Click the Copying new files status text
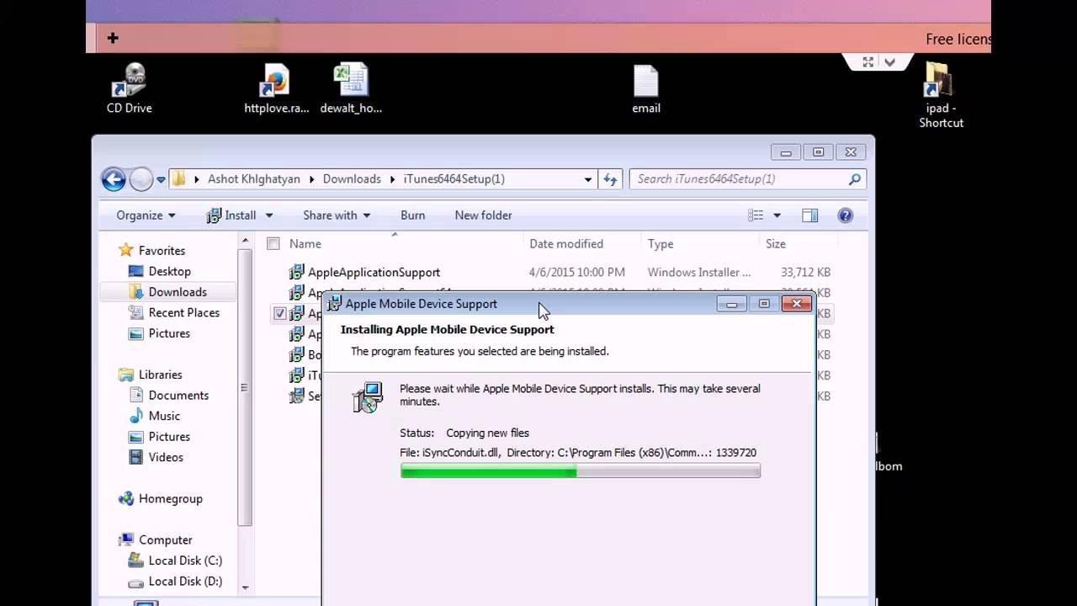The width and height of the screenshot is (1077, 606). pyautogui.click(x=487, y=433)
